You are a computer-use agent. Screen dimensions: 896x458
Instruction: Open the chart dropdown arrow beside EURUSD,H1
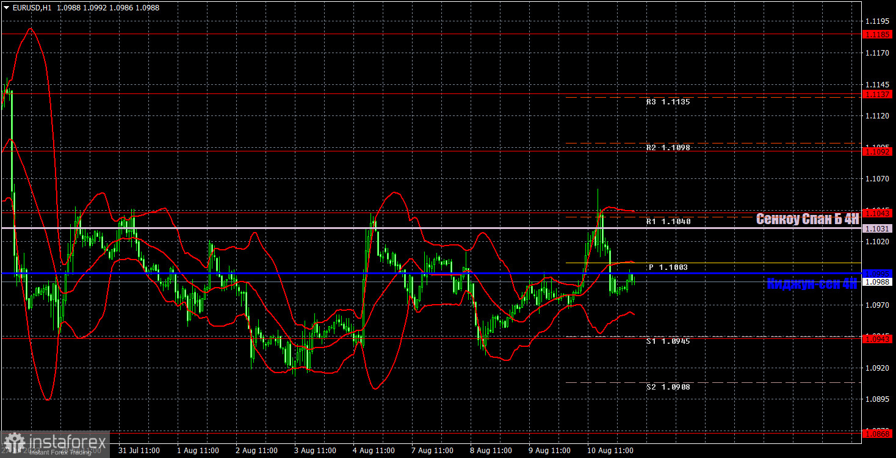[6, 8]
